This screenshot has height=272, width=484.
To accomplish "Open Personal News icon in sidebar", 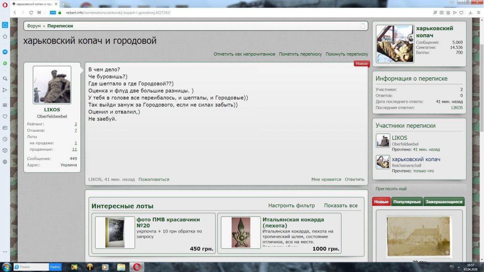I will (x=5, y=128).
